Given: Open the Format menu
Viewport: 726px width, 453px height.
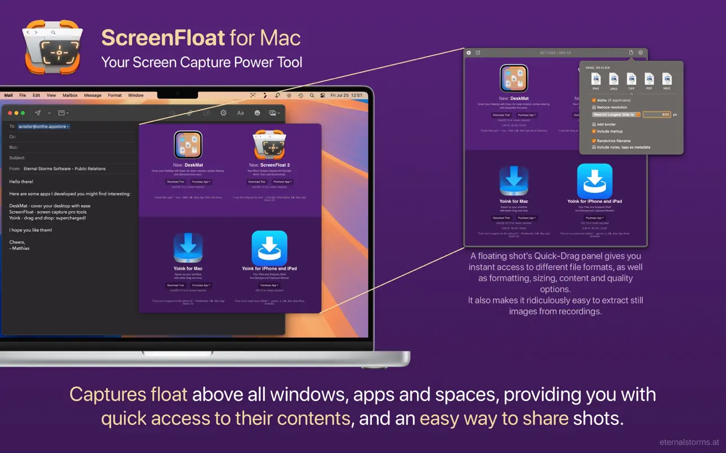Looking at the screenshot, I should 115,95.
